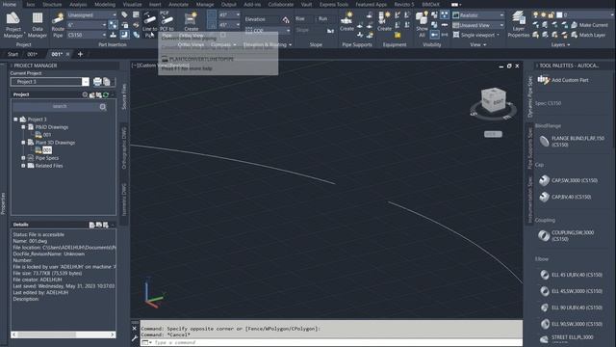Toggle layer on/off lightbulb in Layers panel

coord(535,15)
